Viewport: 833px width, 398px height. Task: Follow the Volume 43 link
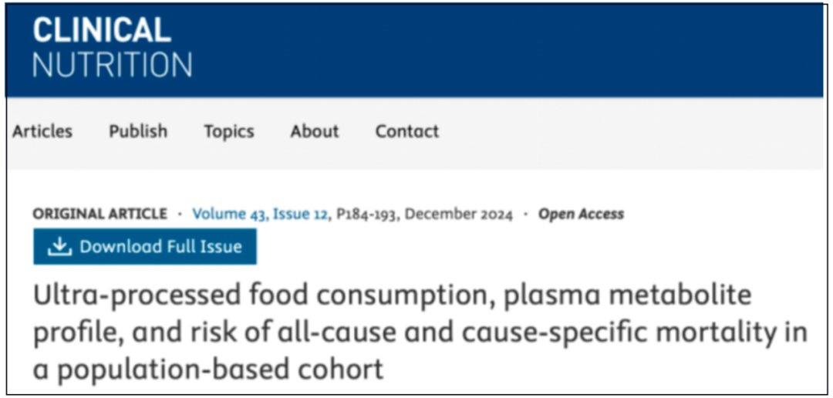click(229, 214)
